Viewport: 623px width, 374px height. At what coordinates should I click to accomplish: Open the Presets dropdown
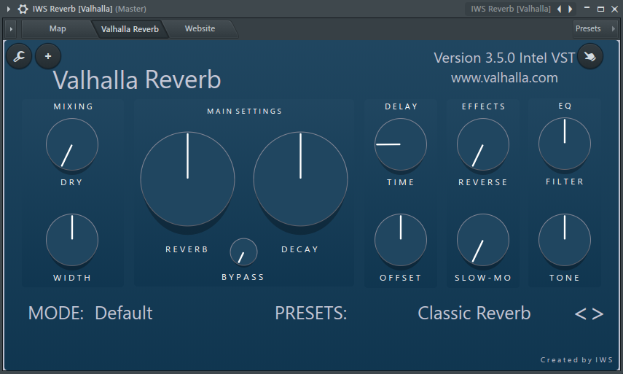click(595, 28)
